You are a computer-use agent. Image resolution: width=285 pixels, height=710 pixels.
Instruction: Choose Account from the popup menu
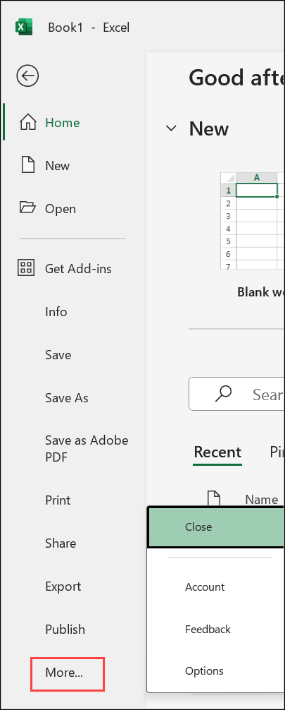coord(216,586)
